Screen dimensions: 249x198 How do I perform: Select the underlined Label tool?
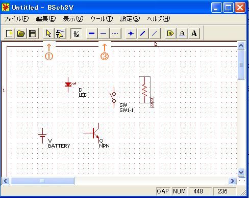182,34
